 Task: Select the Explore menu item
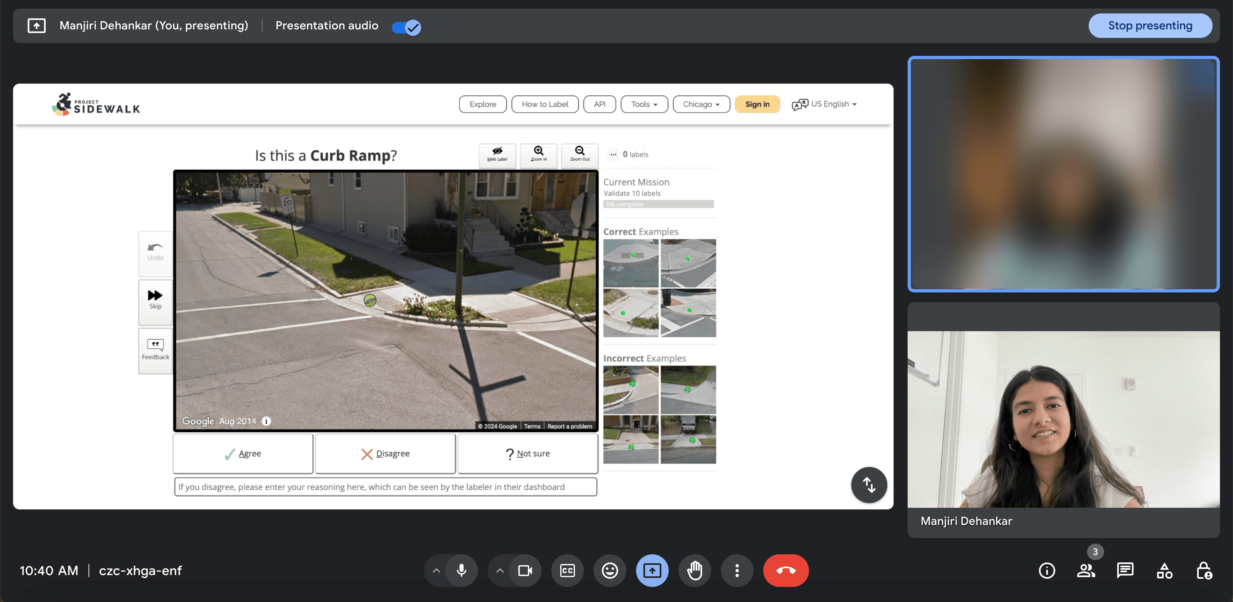pyautogui.click(x=482, y=104)
